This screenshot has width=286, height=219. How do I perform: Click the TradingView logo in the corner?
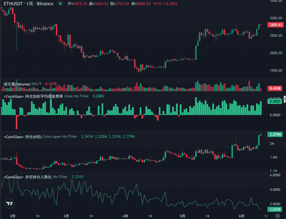[x=9, y=203]
